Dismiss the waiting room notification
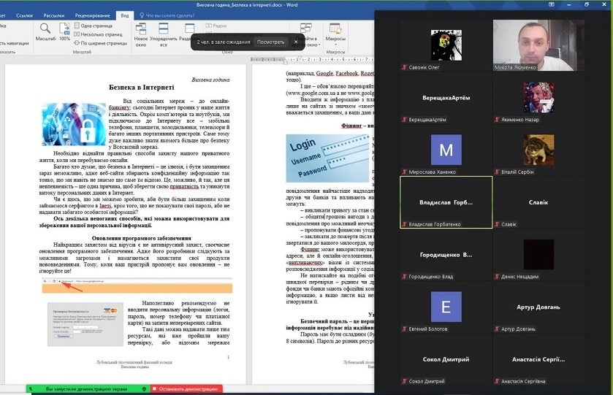The image size is (613, 395). click(296, 42)
